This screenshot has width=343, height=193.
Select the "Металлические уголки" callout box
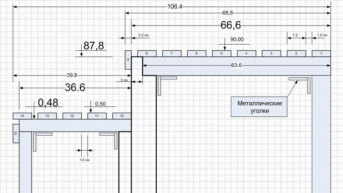(x=259, y=107)
